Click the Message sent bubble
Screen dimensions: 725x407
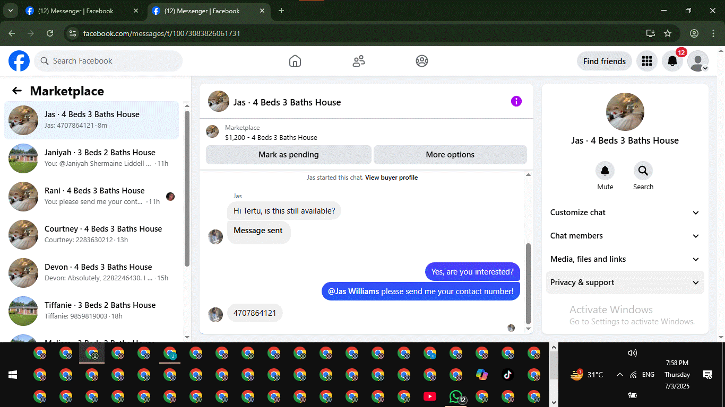pos(258,232)
